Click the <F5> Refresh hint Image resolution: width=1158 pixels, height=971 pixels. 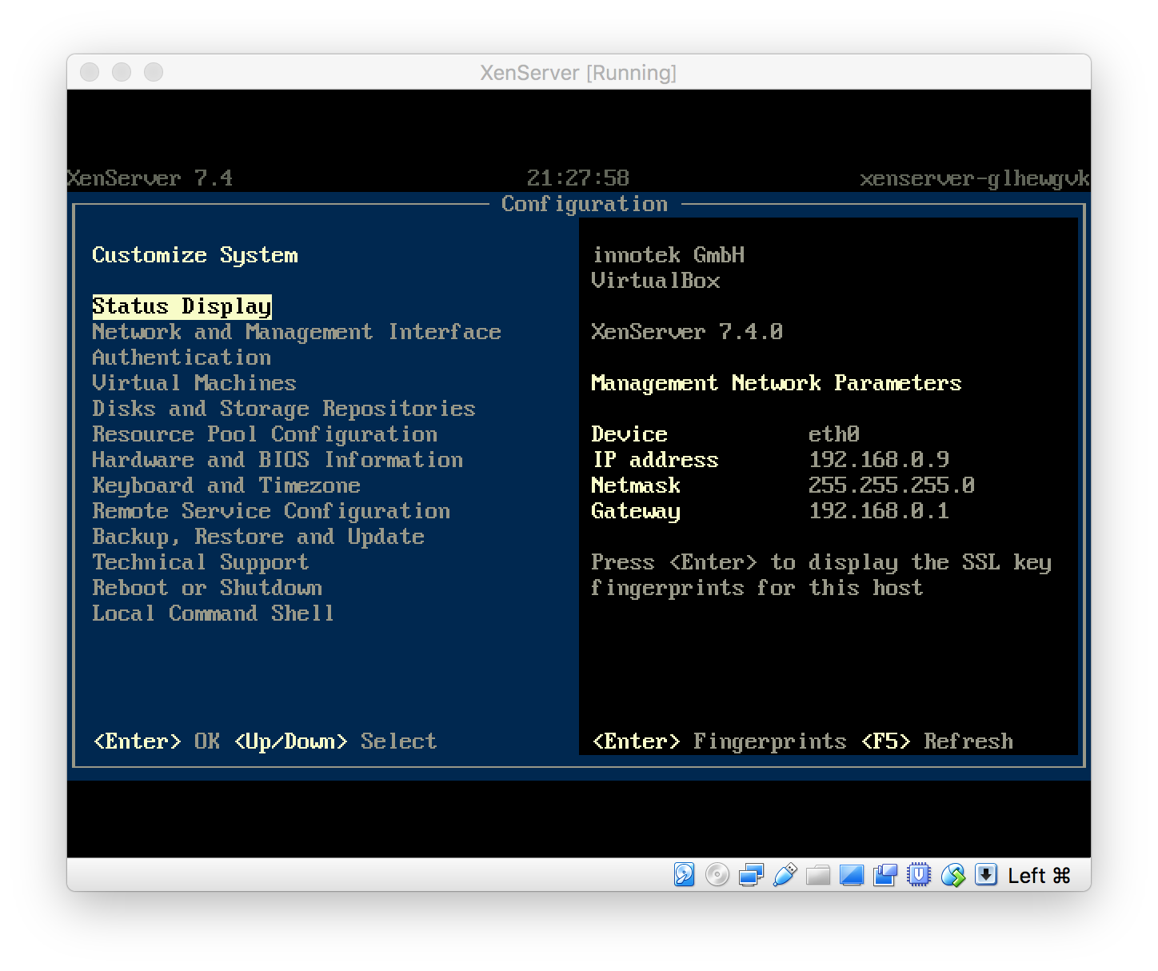pos(937,741)
